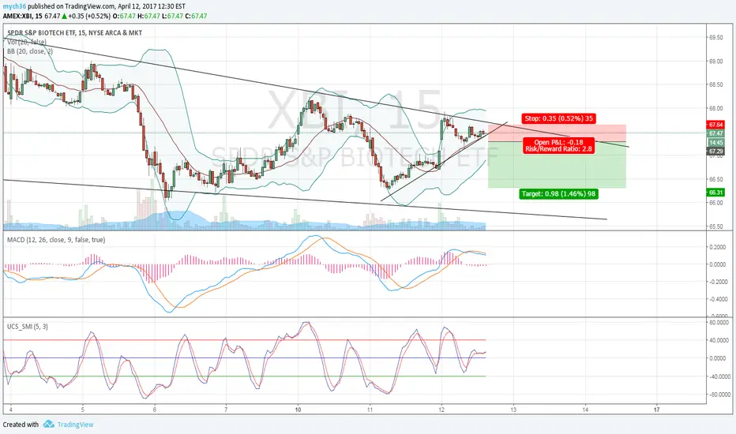The image size is (736, 434).
Task: Open the TradingView link in footer
Action: [x=75, y=425]
